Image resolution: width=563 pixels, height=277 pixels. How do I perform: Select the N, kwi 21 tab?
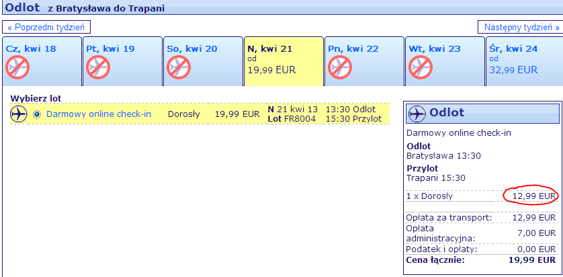[x=284, y=61]
